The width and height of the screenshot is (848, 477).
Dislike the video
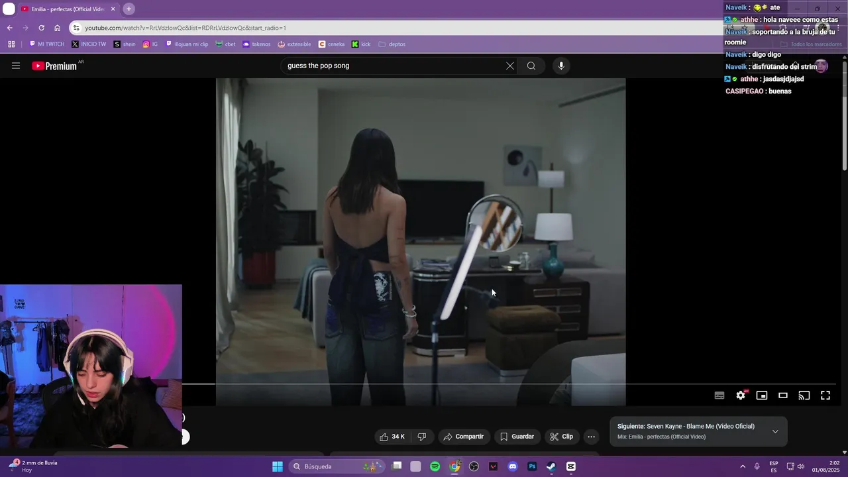(422, 437)
